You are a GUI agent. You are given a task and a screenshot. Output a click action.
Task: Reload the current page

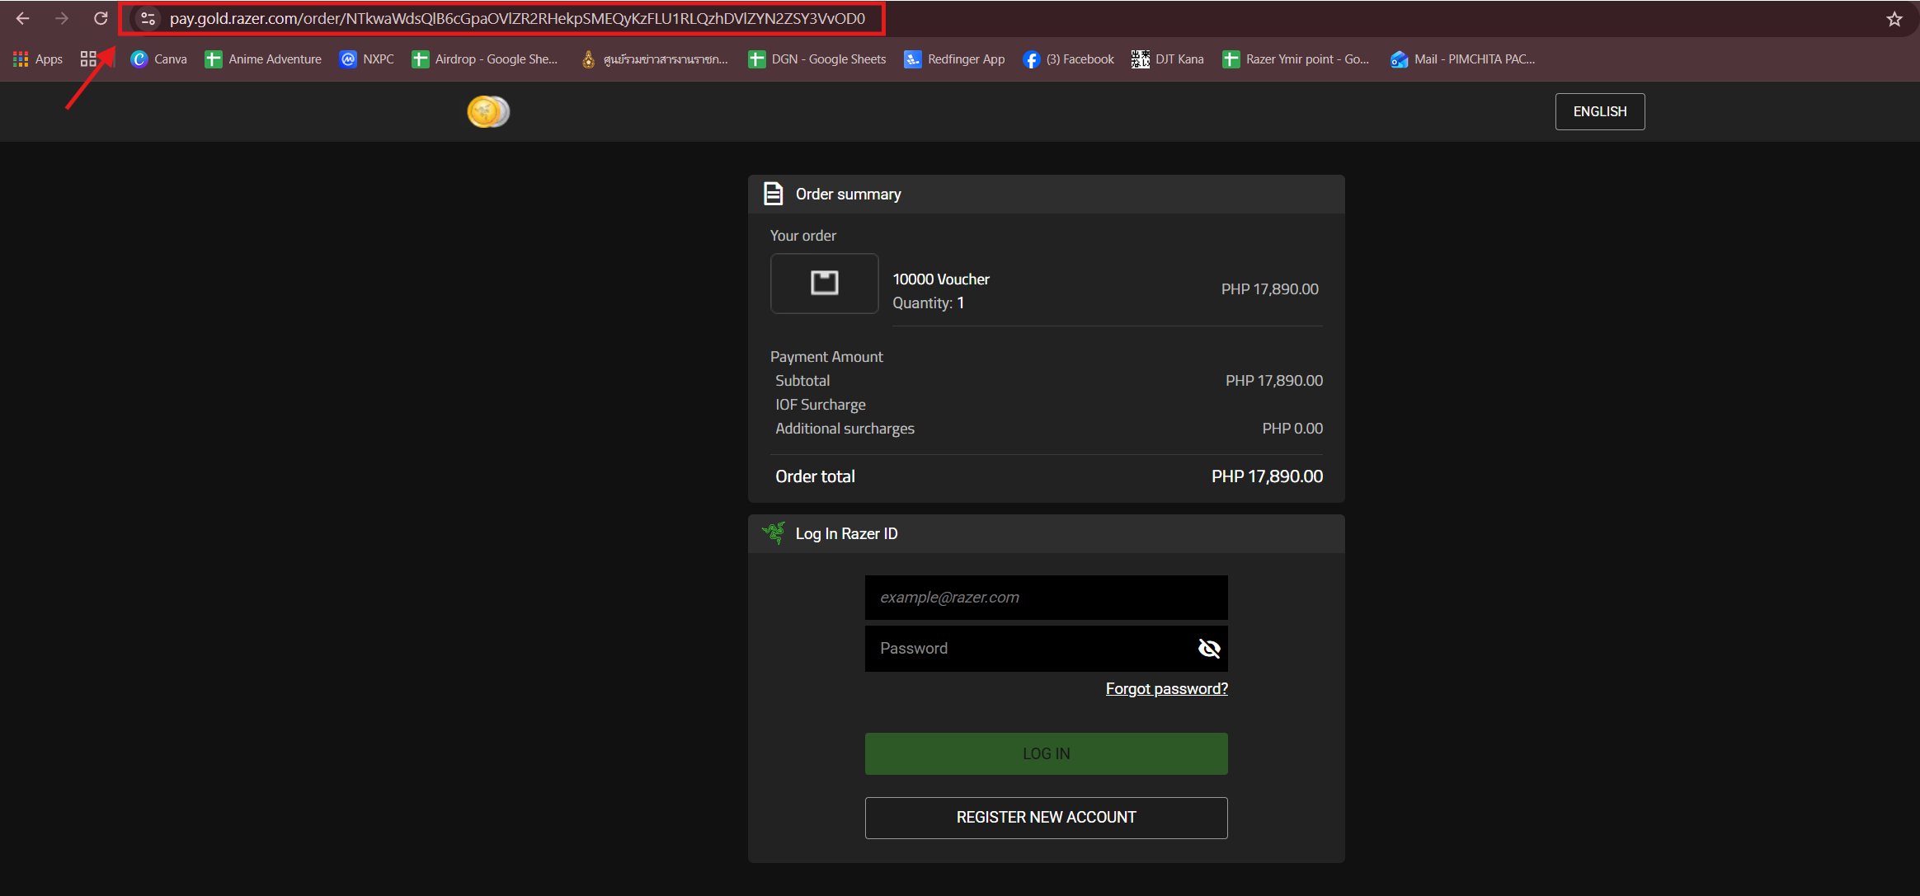[x=101, y=18]
